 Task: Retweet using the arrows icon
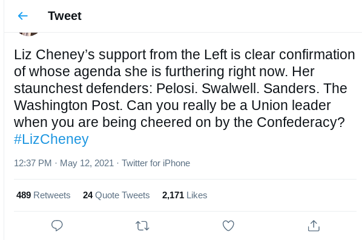[x=142, y=225]
